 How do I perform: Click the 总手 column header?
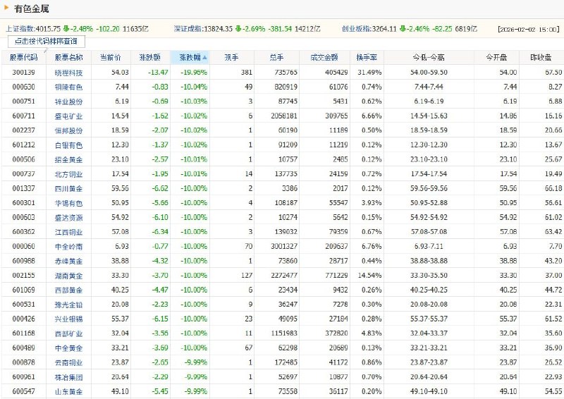coord(277,57)
